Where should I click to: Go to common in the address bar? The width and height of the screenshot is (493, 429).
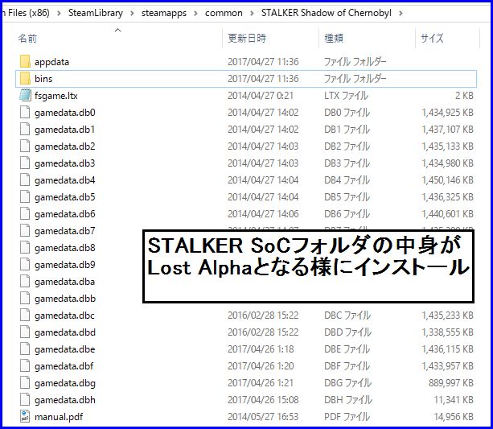pos(224,13)
